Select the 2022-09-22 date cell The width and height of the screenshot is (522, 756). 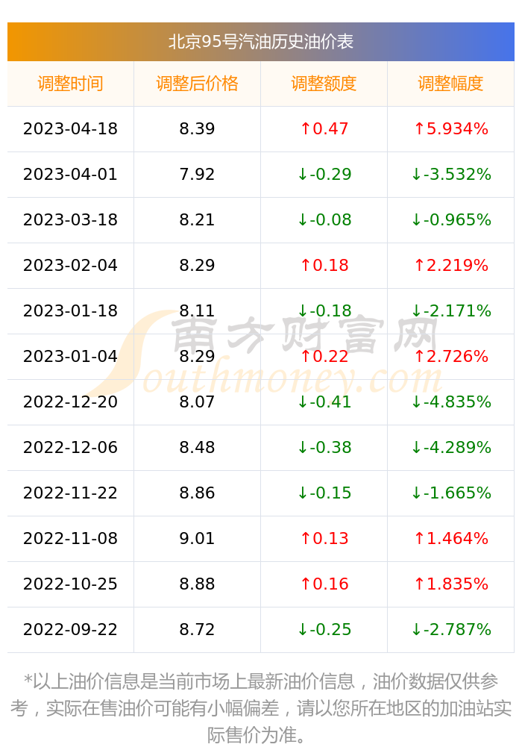point(70,629)
